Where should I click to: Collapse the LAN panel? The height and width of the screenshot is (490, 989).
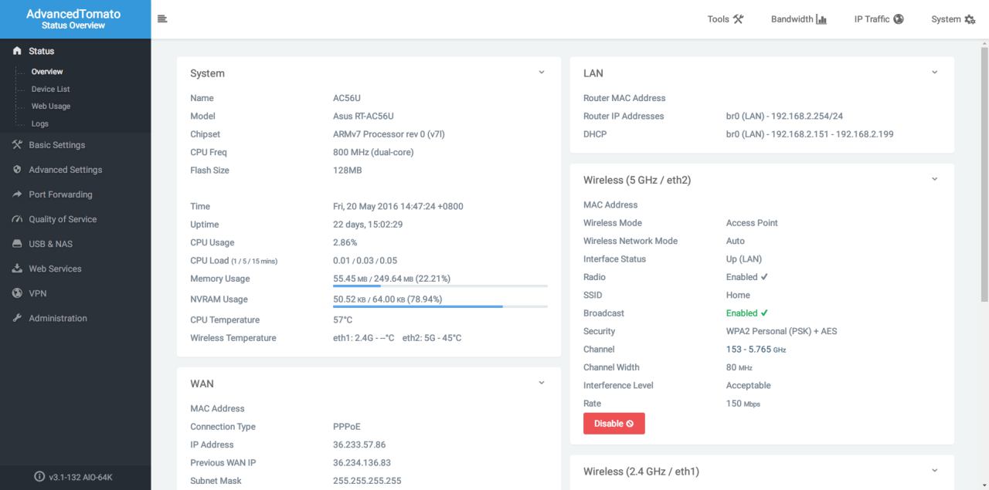(934, 73)
